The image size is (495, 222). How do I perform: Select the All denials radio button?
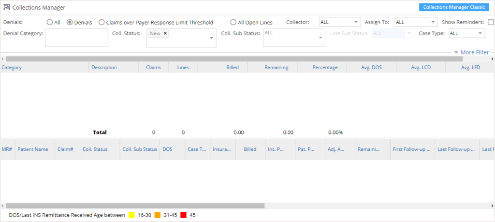(x=50, y=22)
